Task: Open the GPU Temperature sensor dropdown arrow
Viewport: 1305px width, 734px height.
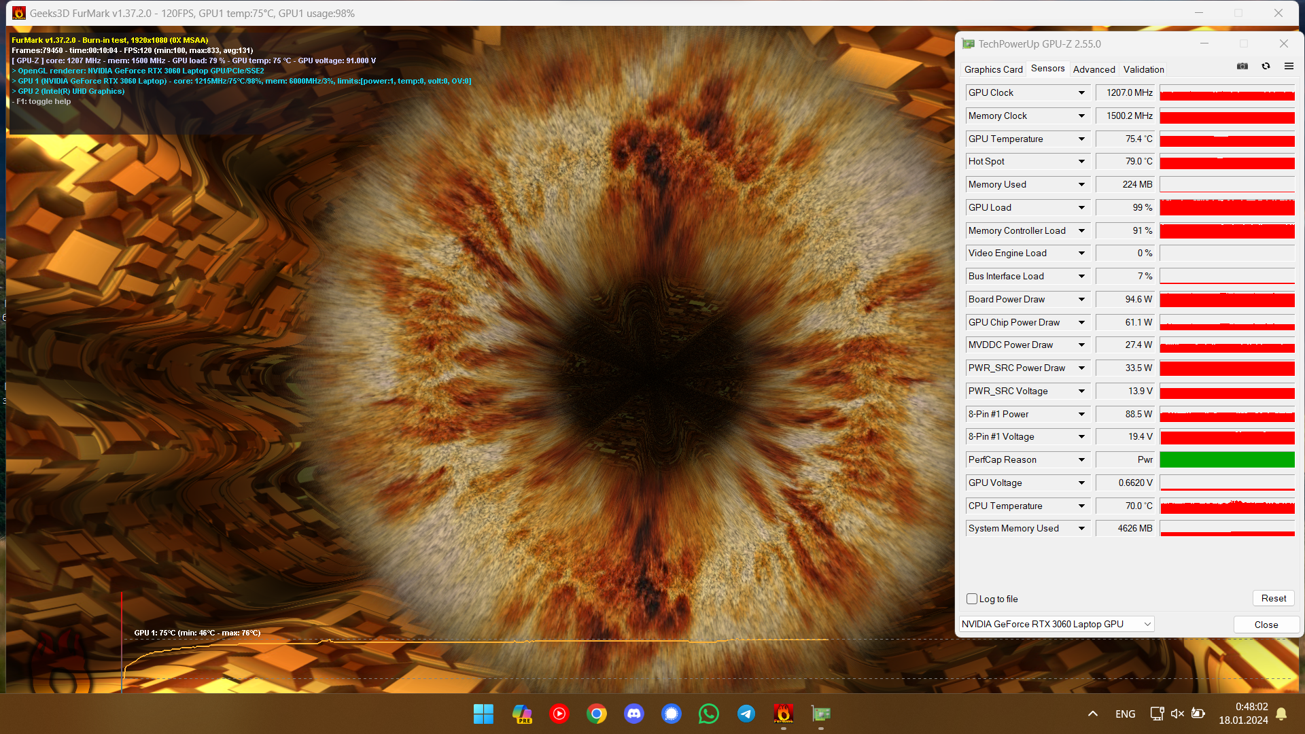Action: point(1081,139)
